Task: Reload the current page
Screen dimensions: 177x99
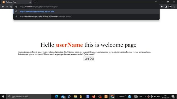Action: pos(11,7)
